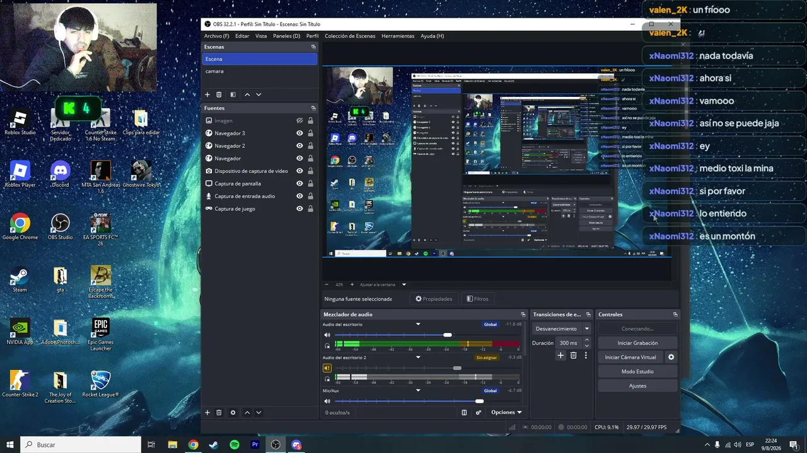The width and height of the screenshot is (807, 453).
Task: Open virtual camera settings gear
Action: point(671,357)
